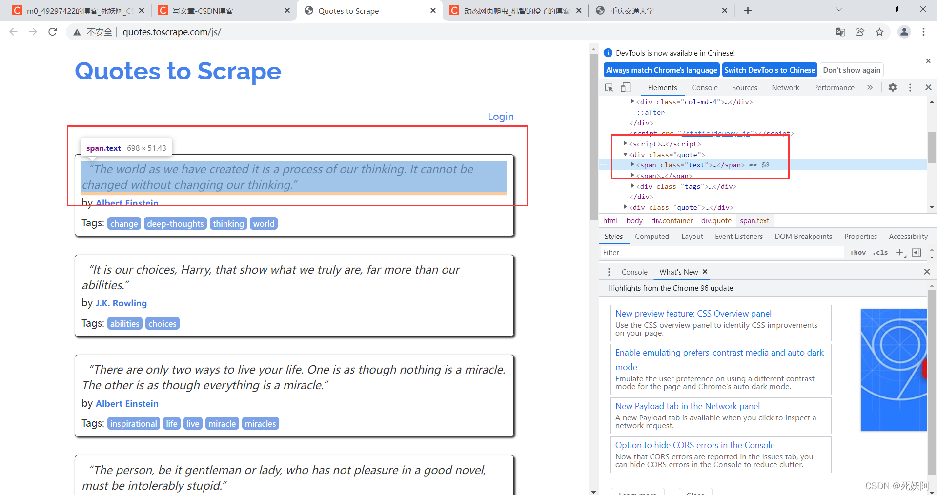Image resolution: width=937 pixels, height=495 pixels.
Task: Open DevTools customize three-dot menu
Action: click(x=910, y=87)
